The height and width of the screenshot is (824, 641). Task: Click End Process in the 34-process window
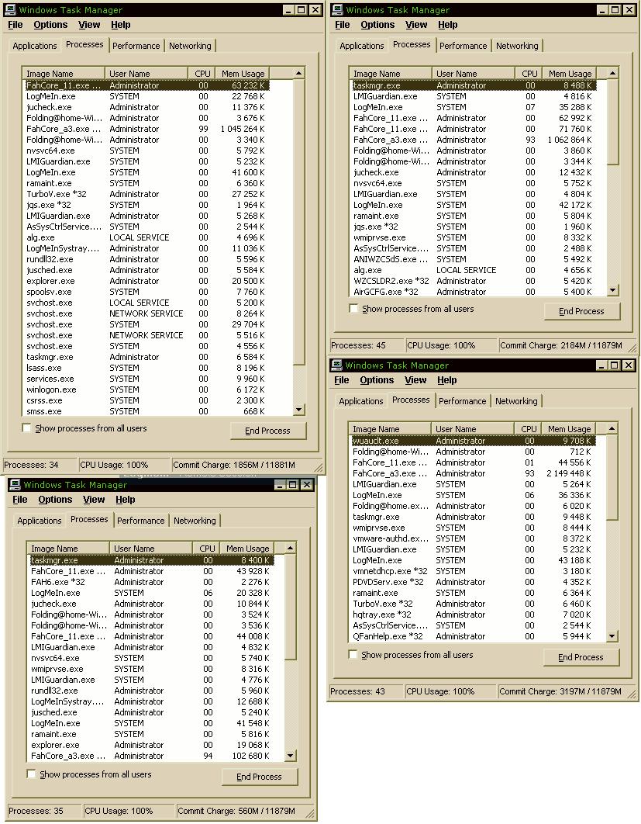pyautogui.click(x=267, y=431)
